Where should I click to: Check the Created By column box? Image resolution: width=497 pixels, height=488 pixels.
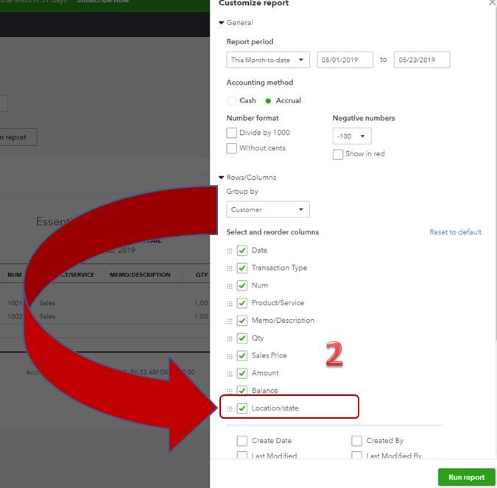click(356, 441)
